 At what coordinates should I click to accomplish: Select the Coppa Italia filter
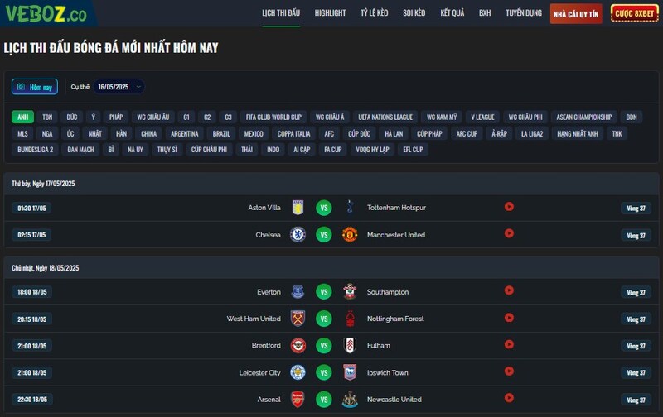tap(294, 133)
